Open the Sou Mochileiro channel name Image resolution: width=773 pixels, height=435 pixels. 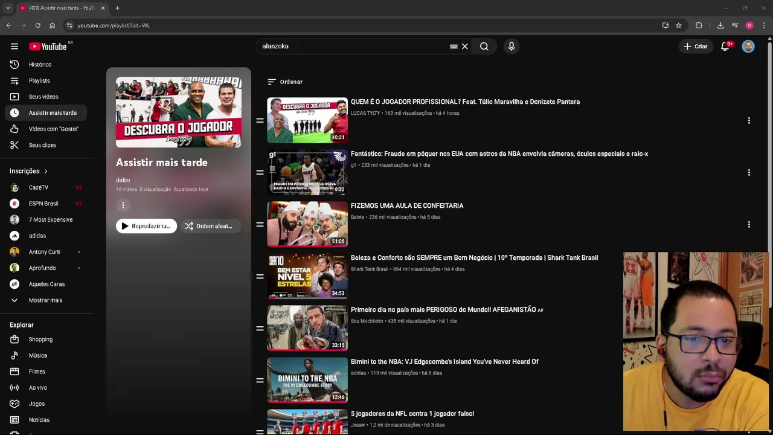pyautogui.click(x=367, y=321)
